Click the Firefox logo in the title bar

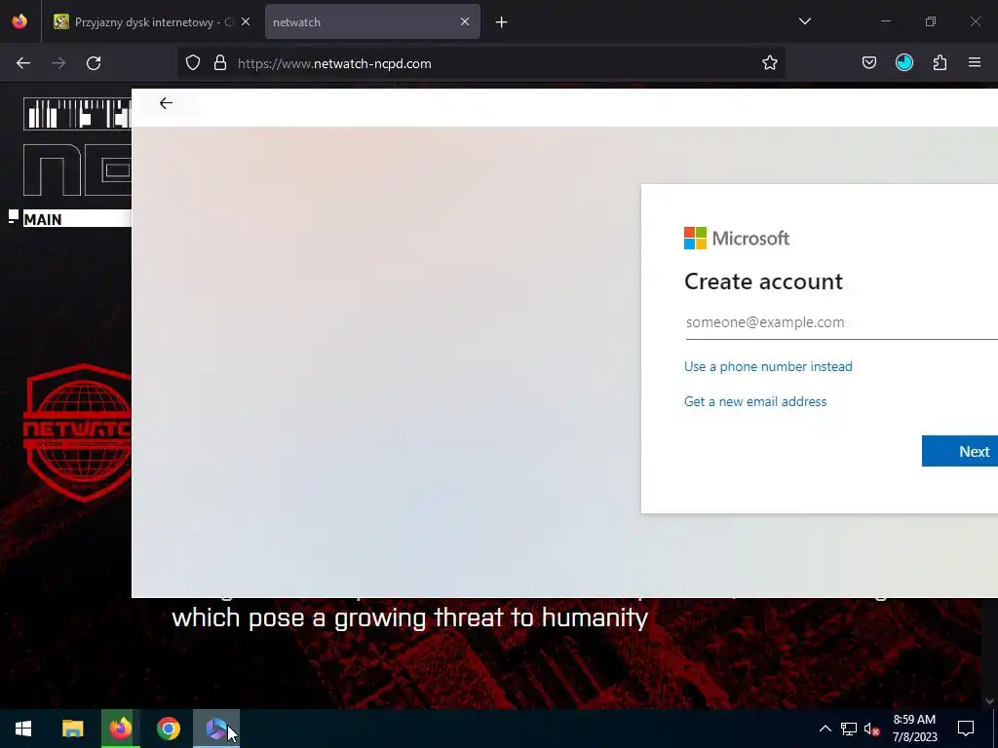[19, 21]
